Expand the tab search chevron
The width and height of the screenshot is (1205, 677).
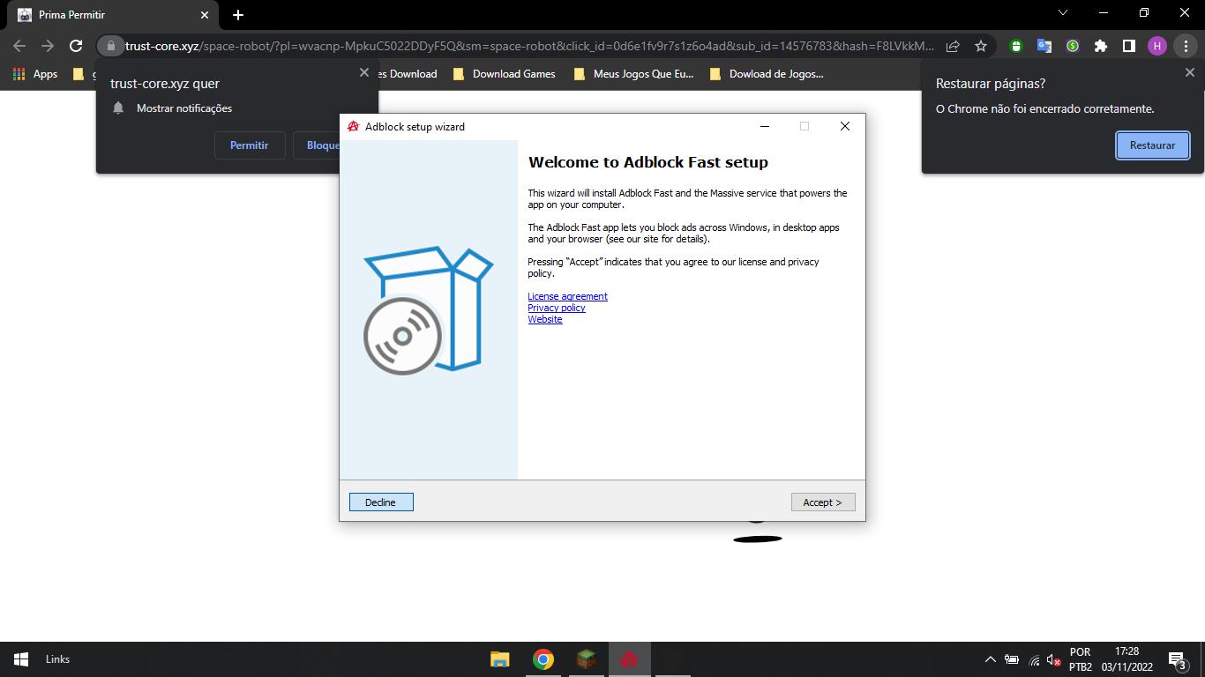point(1062,13)
